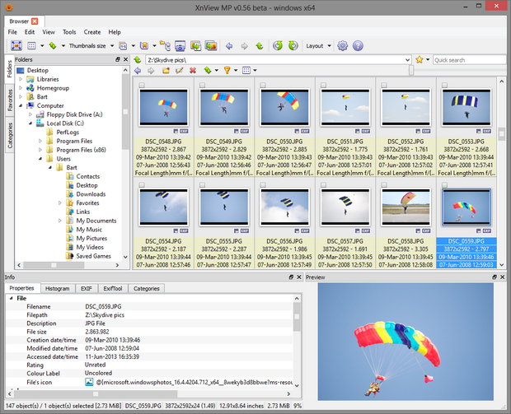Open the Layout dropdown in toolbar

click(x=316, y=45)
